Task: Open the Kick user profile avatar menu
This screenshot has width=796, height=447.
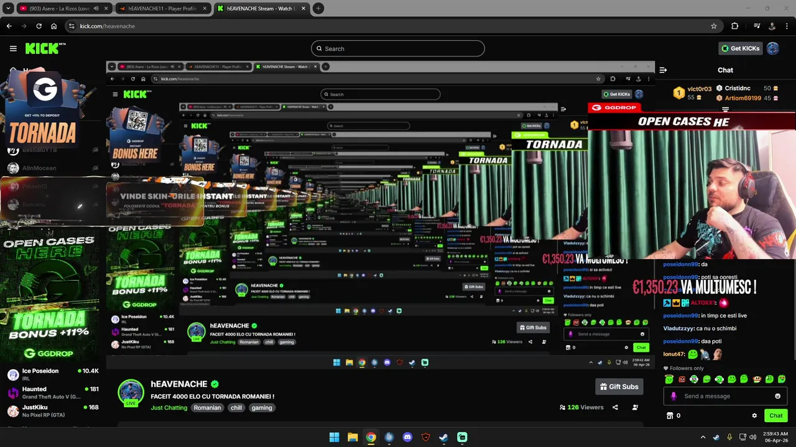Action: click(x=772, y=48)
